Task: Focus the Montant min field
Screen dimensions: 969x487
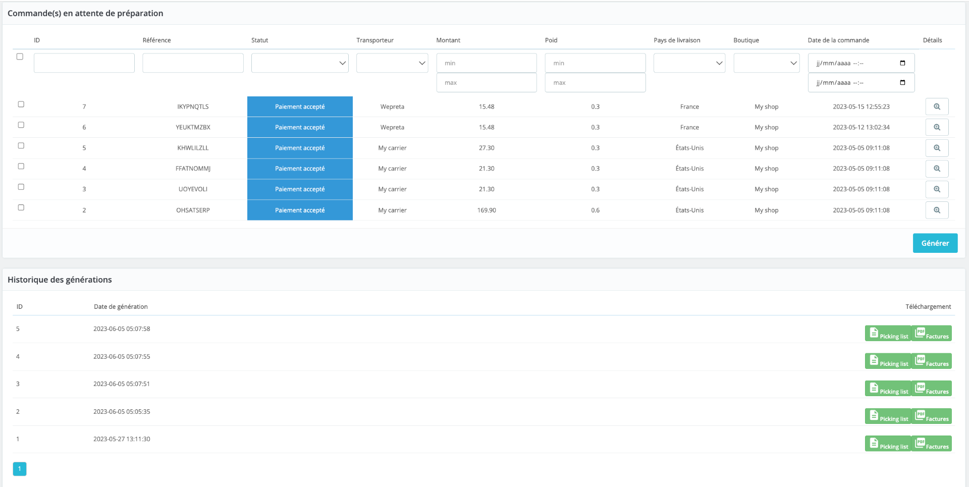Action: [x=487, y=63]
